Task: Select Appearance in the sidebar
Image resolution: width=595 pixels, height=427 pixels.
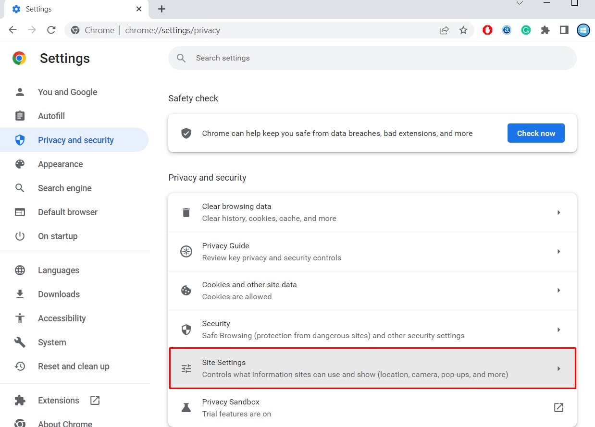Action: point(61,164)
